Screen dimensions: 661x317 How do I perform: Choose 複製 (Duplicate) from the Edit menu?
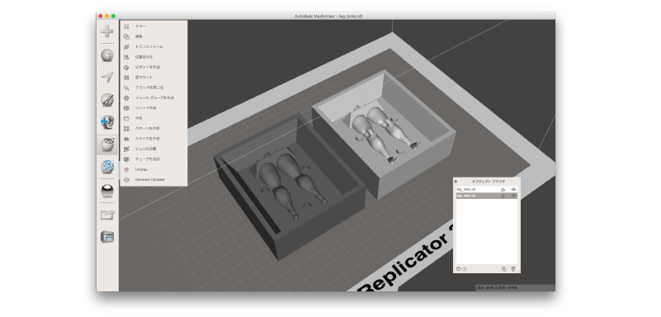153,36
